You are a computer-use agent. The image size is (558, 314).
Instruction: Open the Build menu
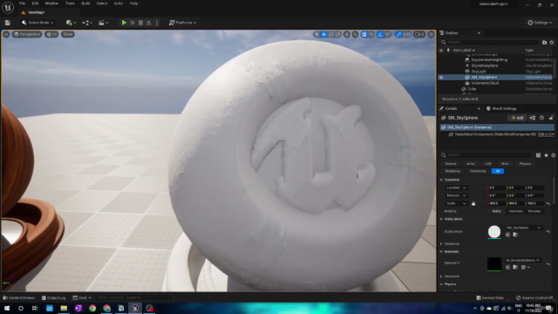click(x=85, y=3)
